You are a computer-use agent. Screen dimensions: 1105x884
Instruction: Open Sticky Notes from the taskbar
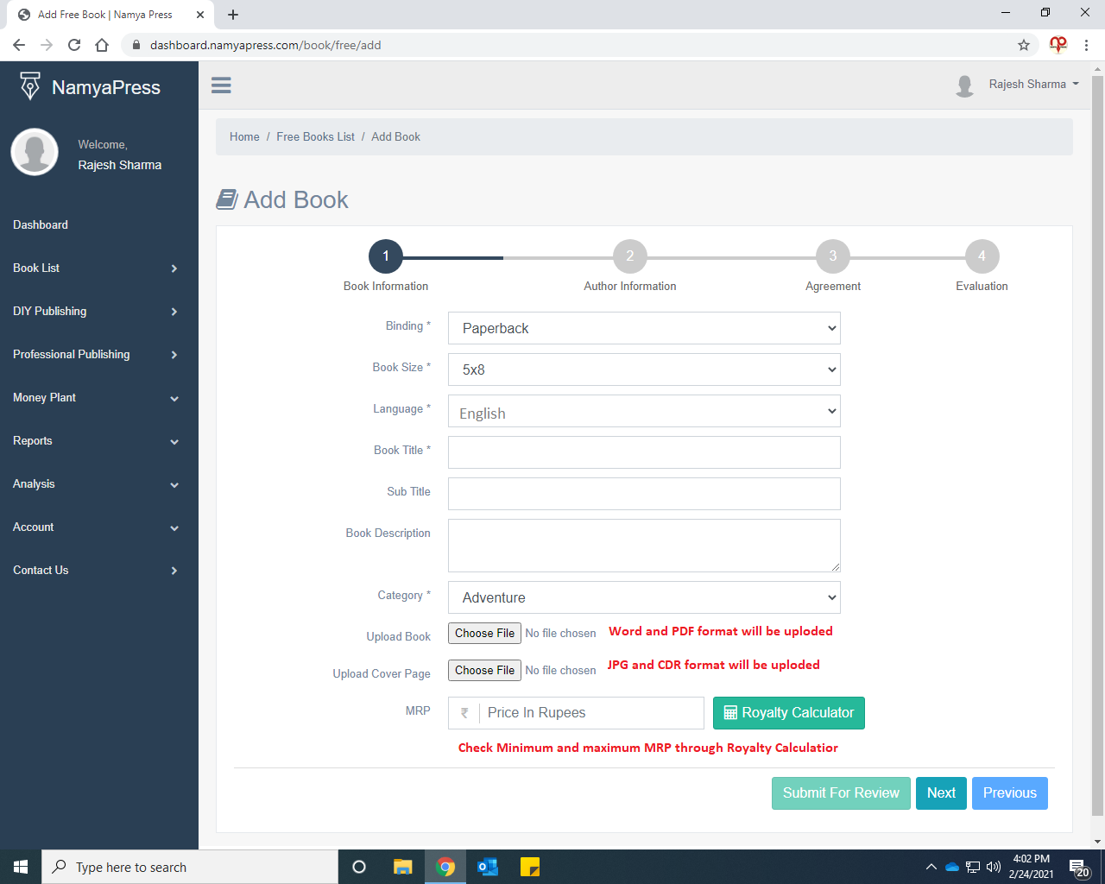click(530, 867)
